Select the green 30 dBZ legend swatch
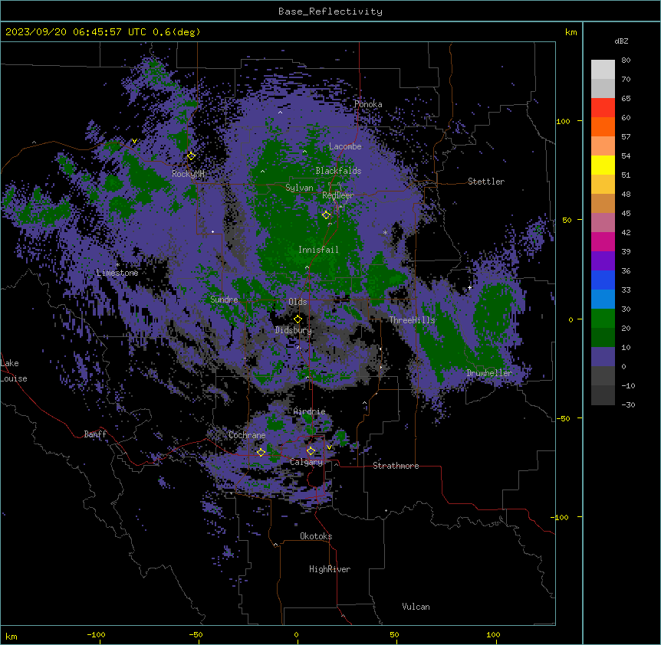661x645 pixels. 603,319
